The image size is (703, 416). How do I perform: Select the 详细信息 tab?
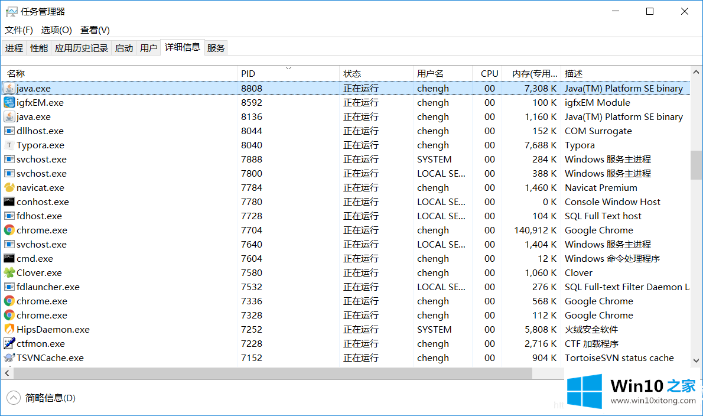point(183,47)
